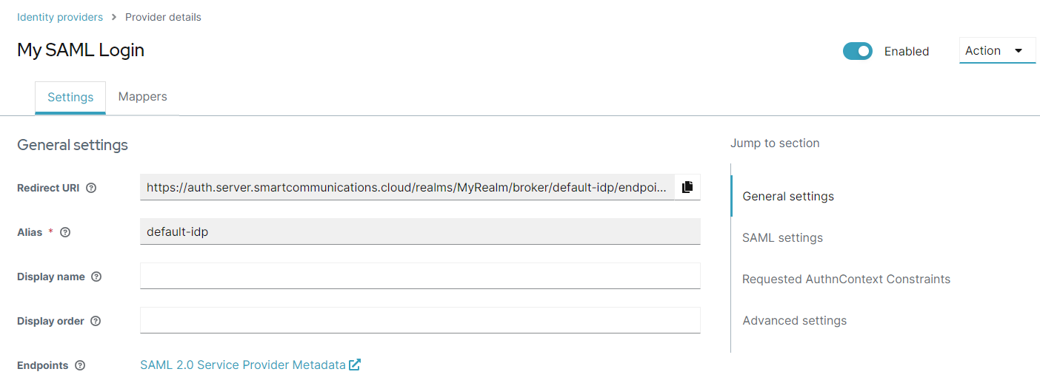This screenshot has height=386, width=1040.
Task: Jump to Requested AuthnContext Constraints section
Action: 846,279
